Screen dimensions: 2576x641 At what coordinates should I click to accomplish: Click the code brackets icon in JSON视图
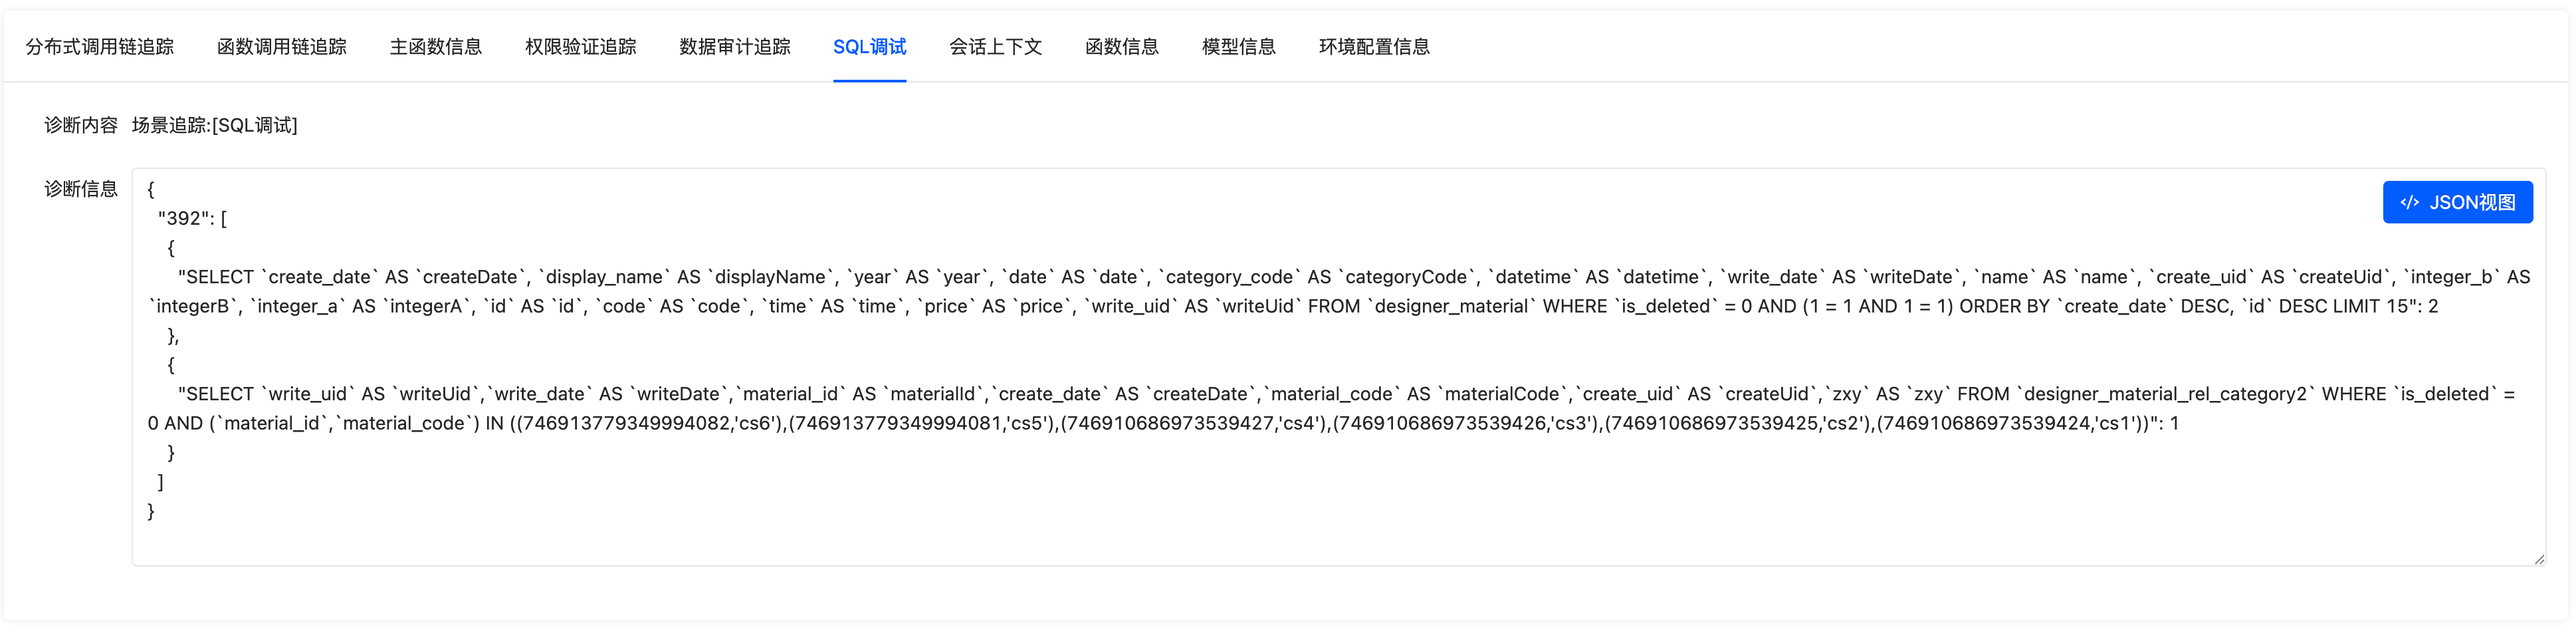tap(2410, 203)
